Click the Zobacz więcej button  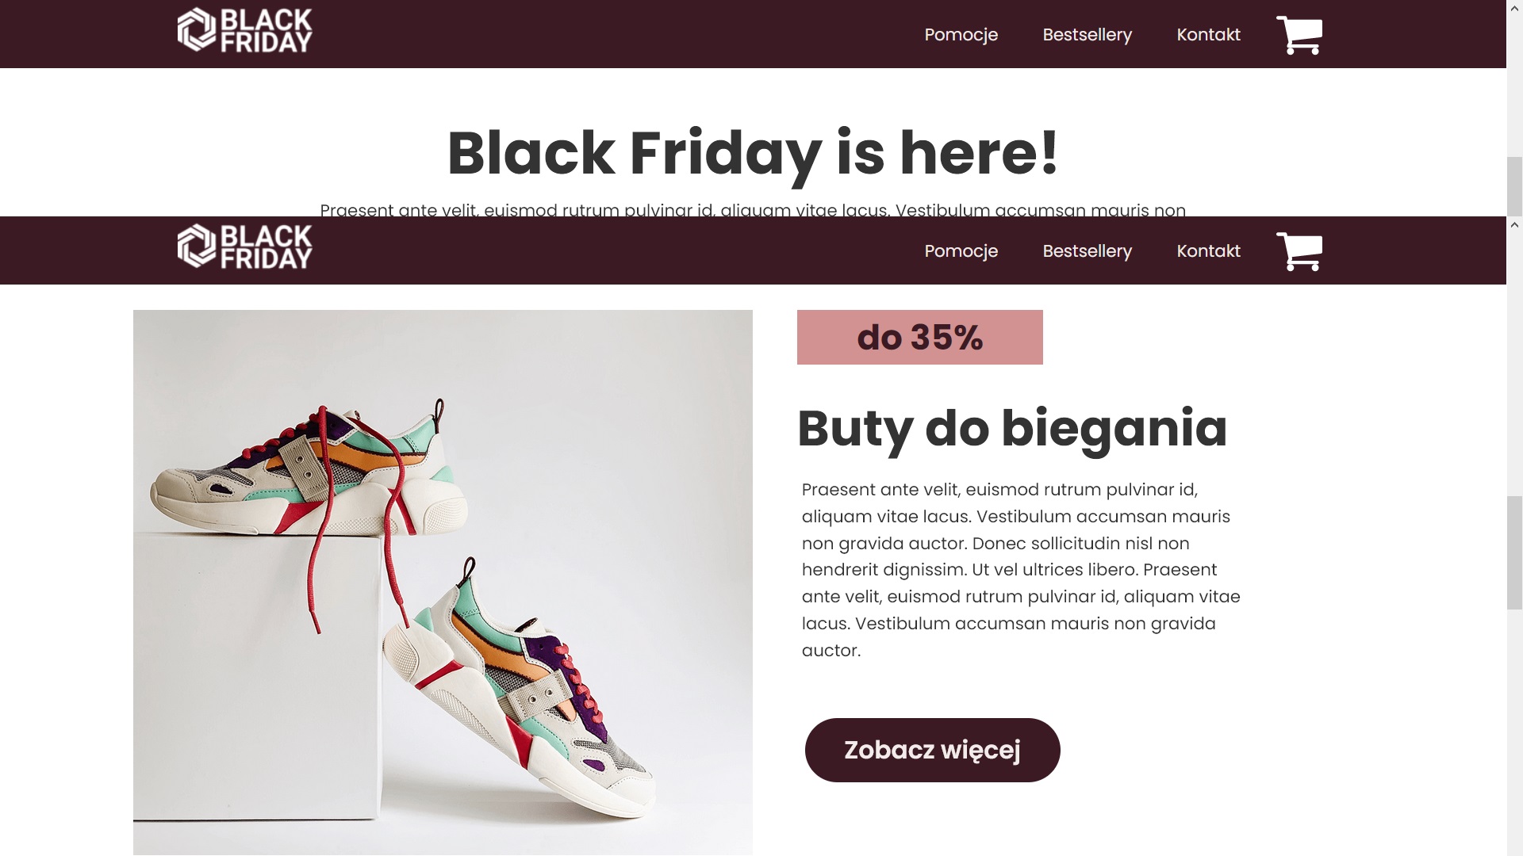point(932,750)
